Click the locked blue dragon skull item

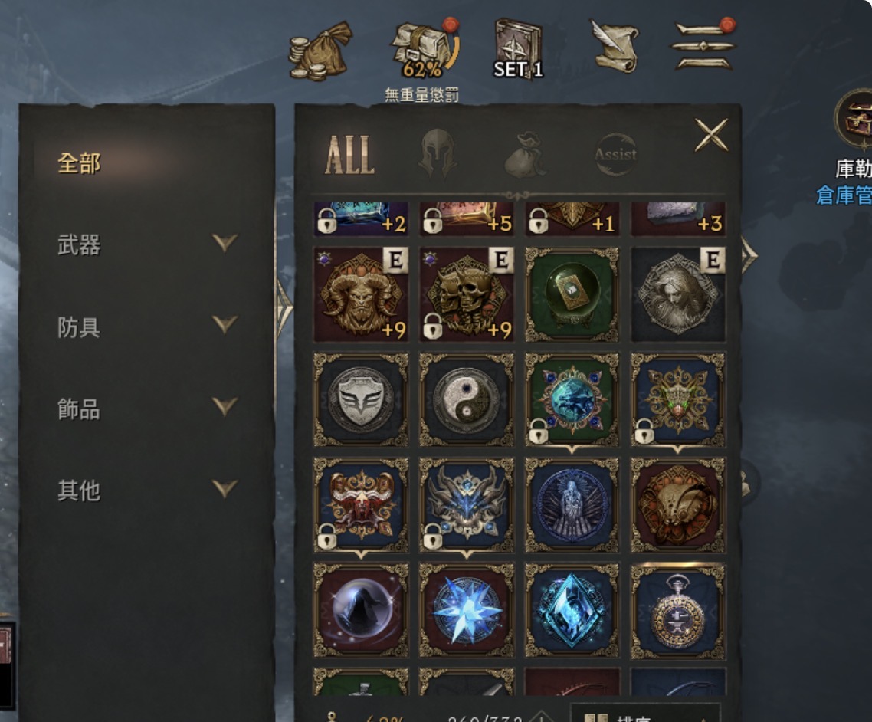coord(467,505)
